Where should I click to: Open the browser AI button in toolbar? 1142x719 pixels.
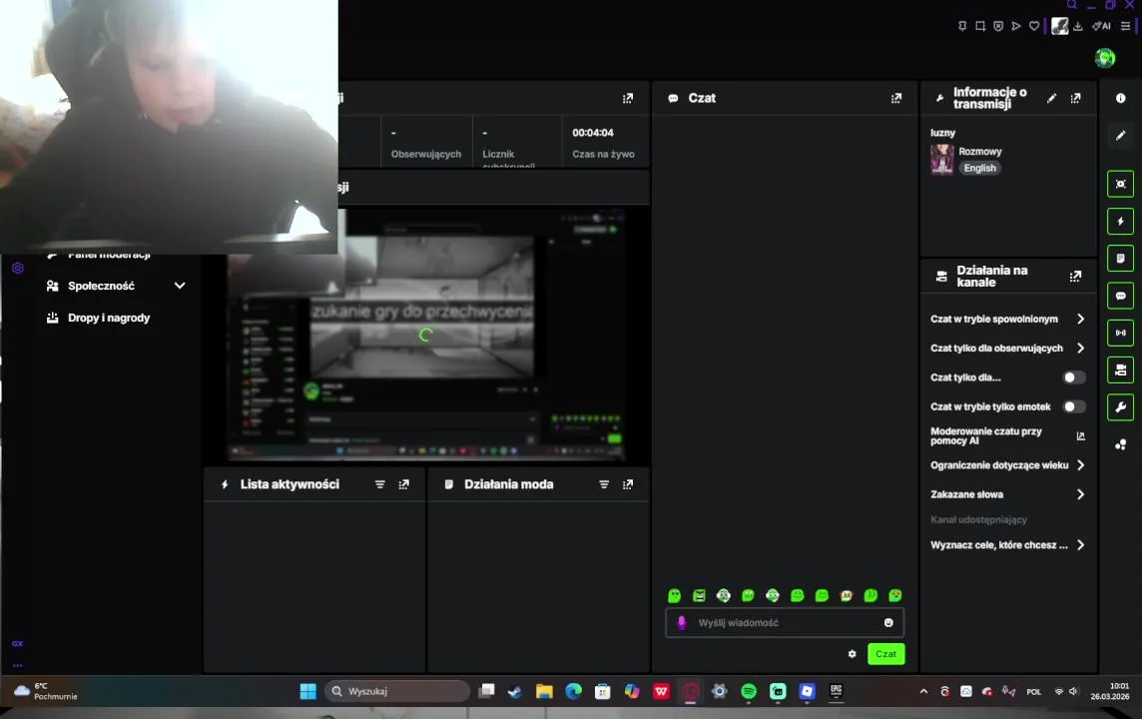click(1101, 26)
